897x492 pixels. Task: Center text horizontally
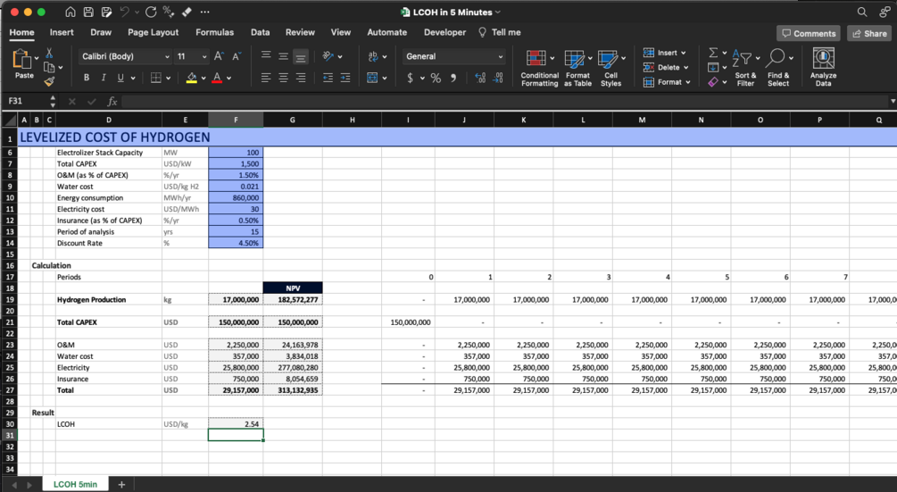283,78
